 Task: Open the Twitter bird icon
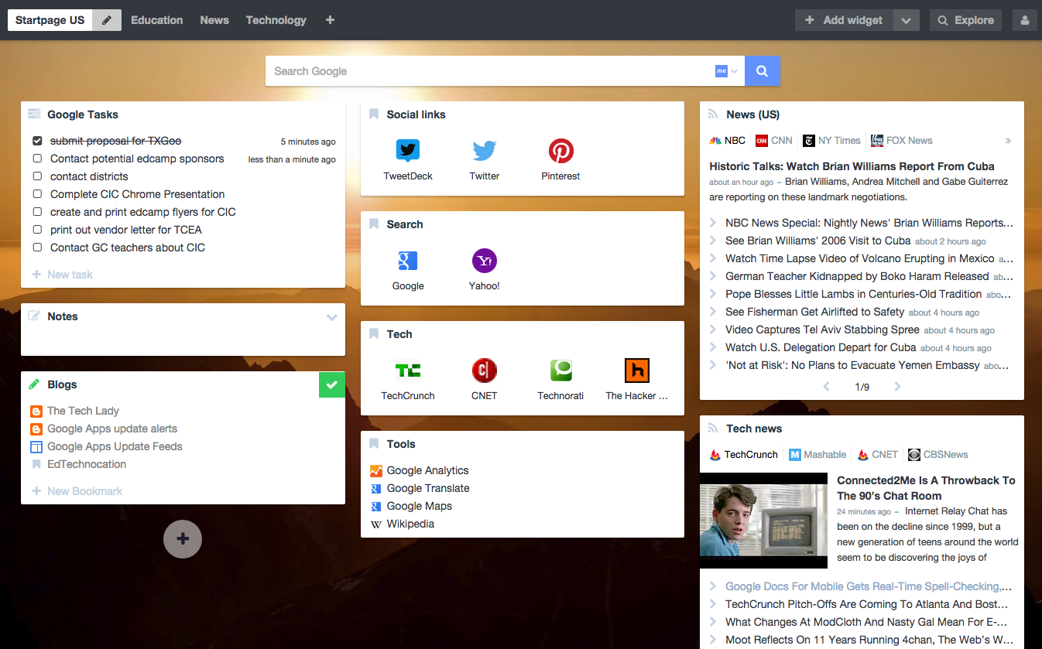coord(484,151)
